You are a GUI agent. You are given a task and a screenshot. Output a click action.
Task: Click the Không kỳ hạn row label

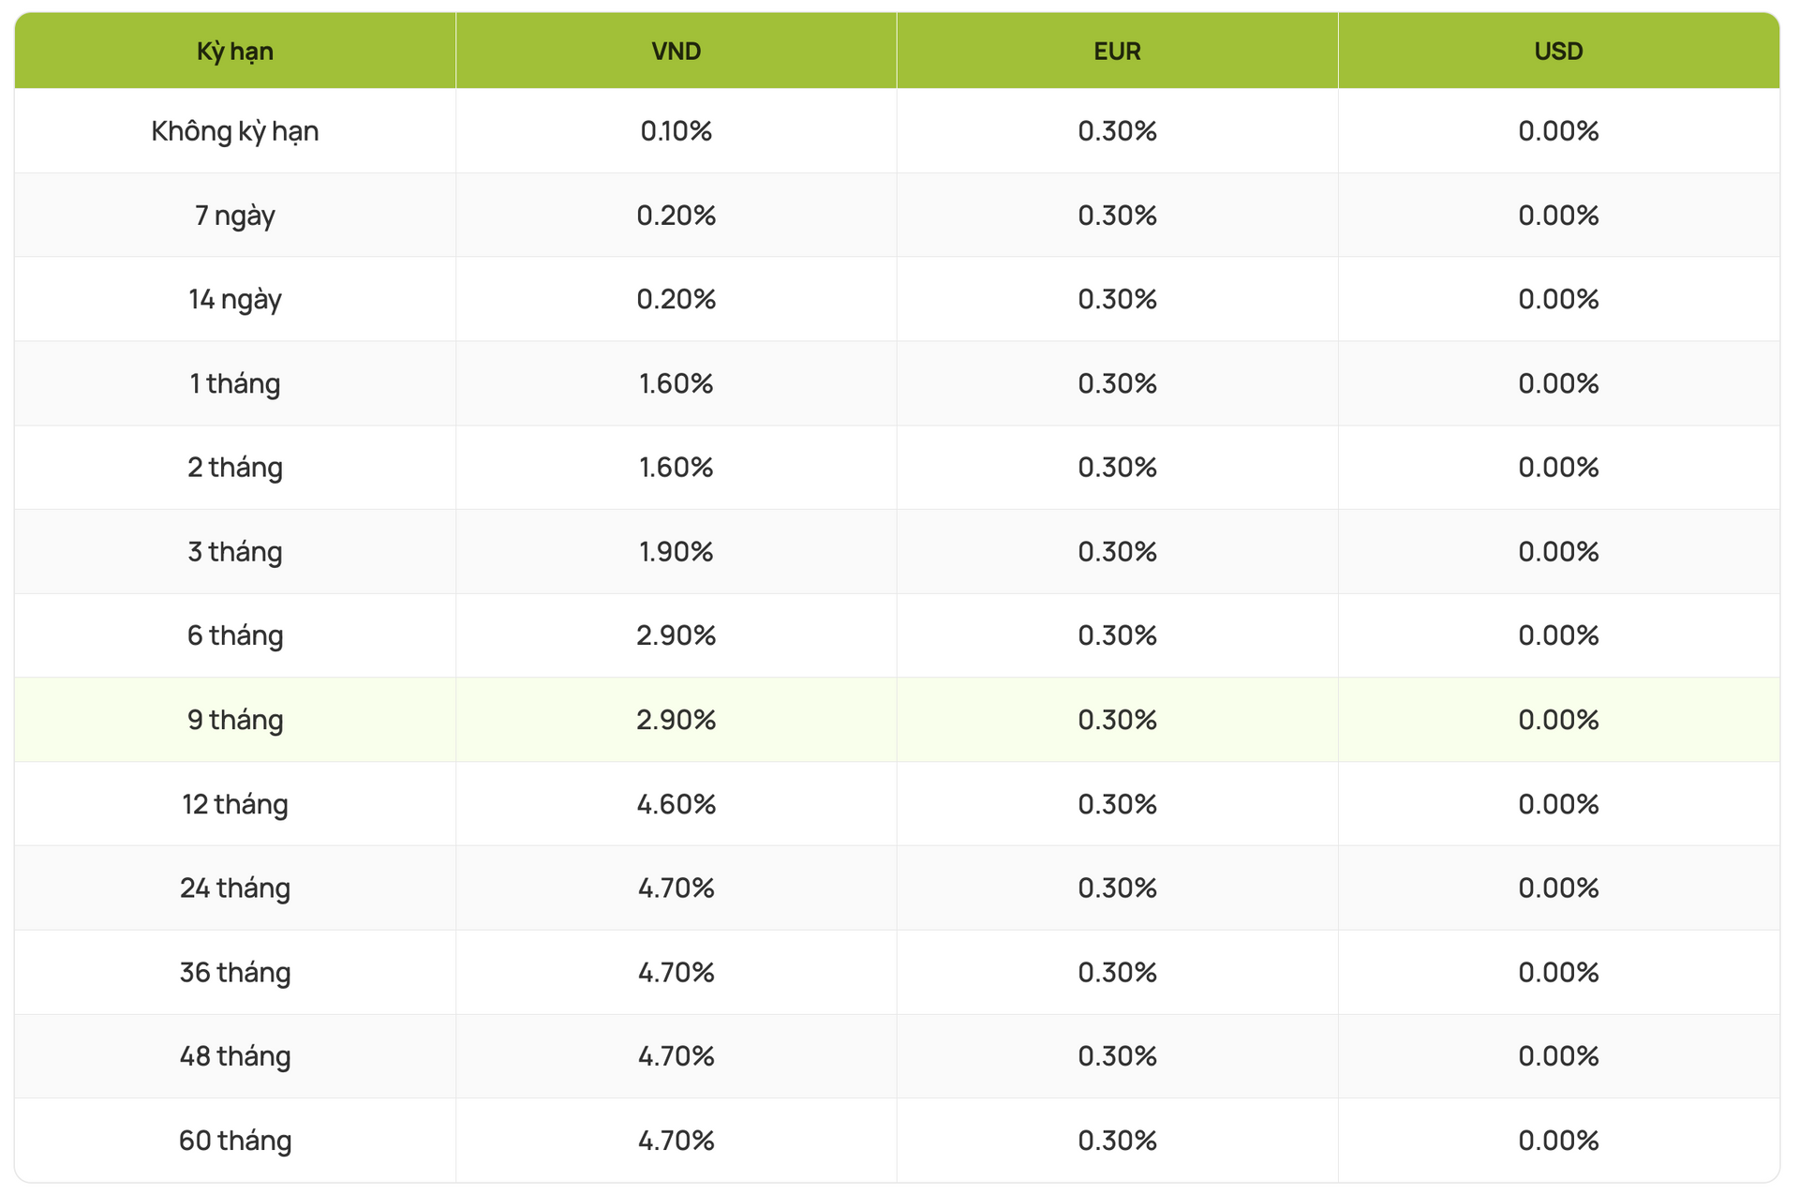tap(235, 131)
